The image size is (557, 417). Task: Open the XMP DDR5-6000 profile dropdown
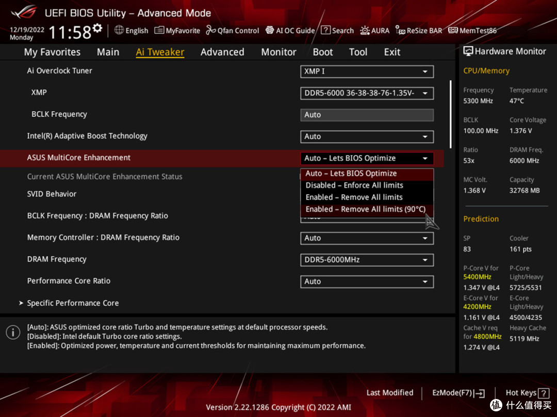[367, 93]
